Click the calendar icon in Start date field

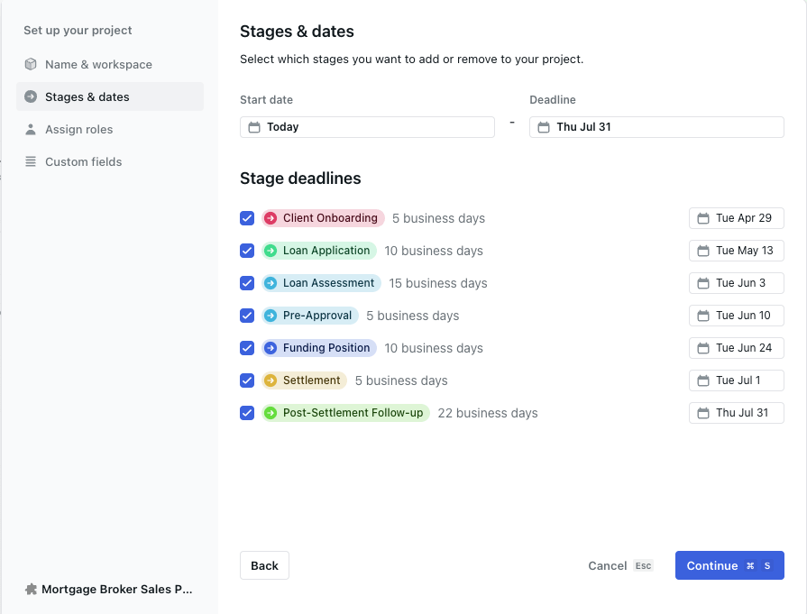[x=254, y=127]
